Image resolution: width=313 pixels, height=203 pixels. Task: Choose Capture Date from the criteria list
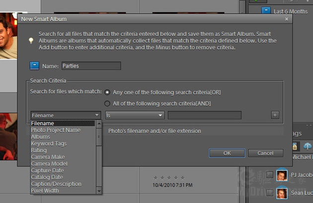coord(48,170)
